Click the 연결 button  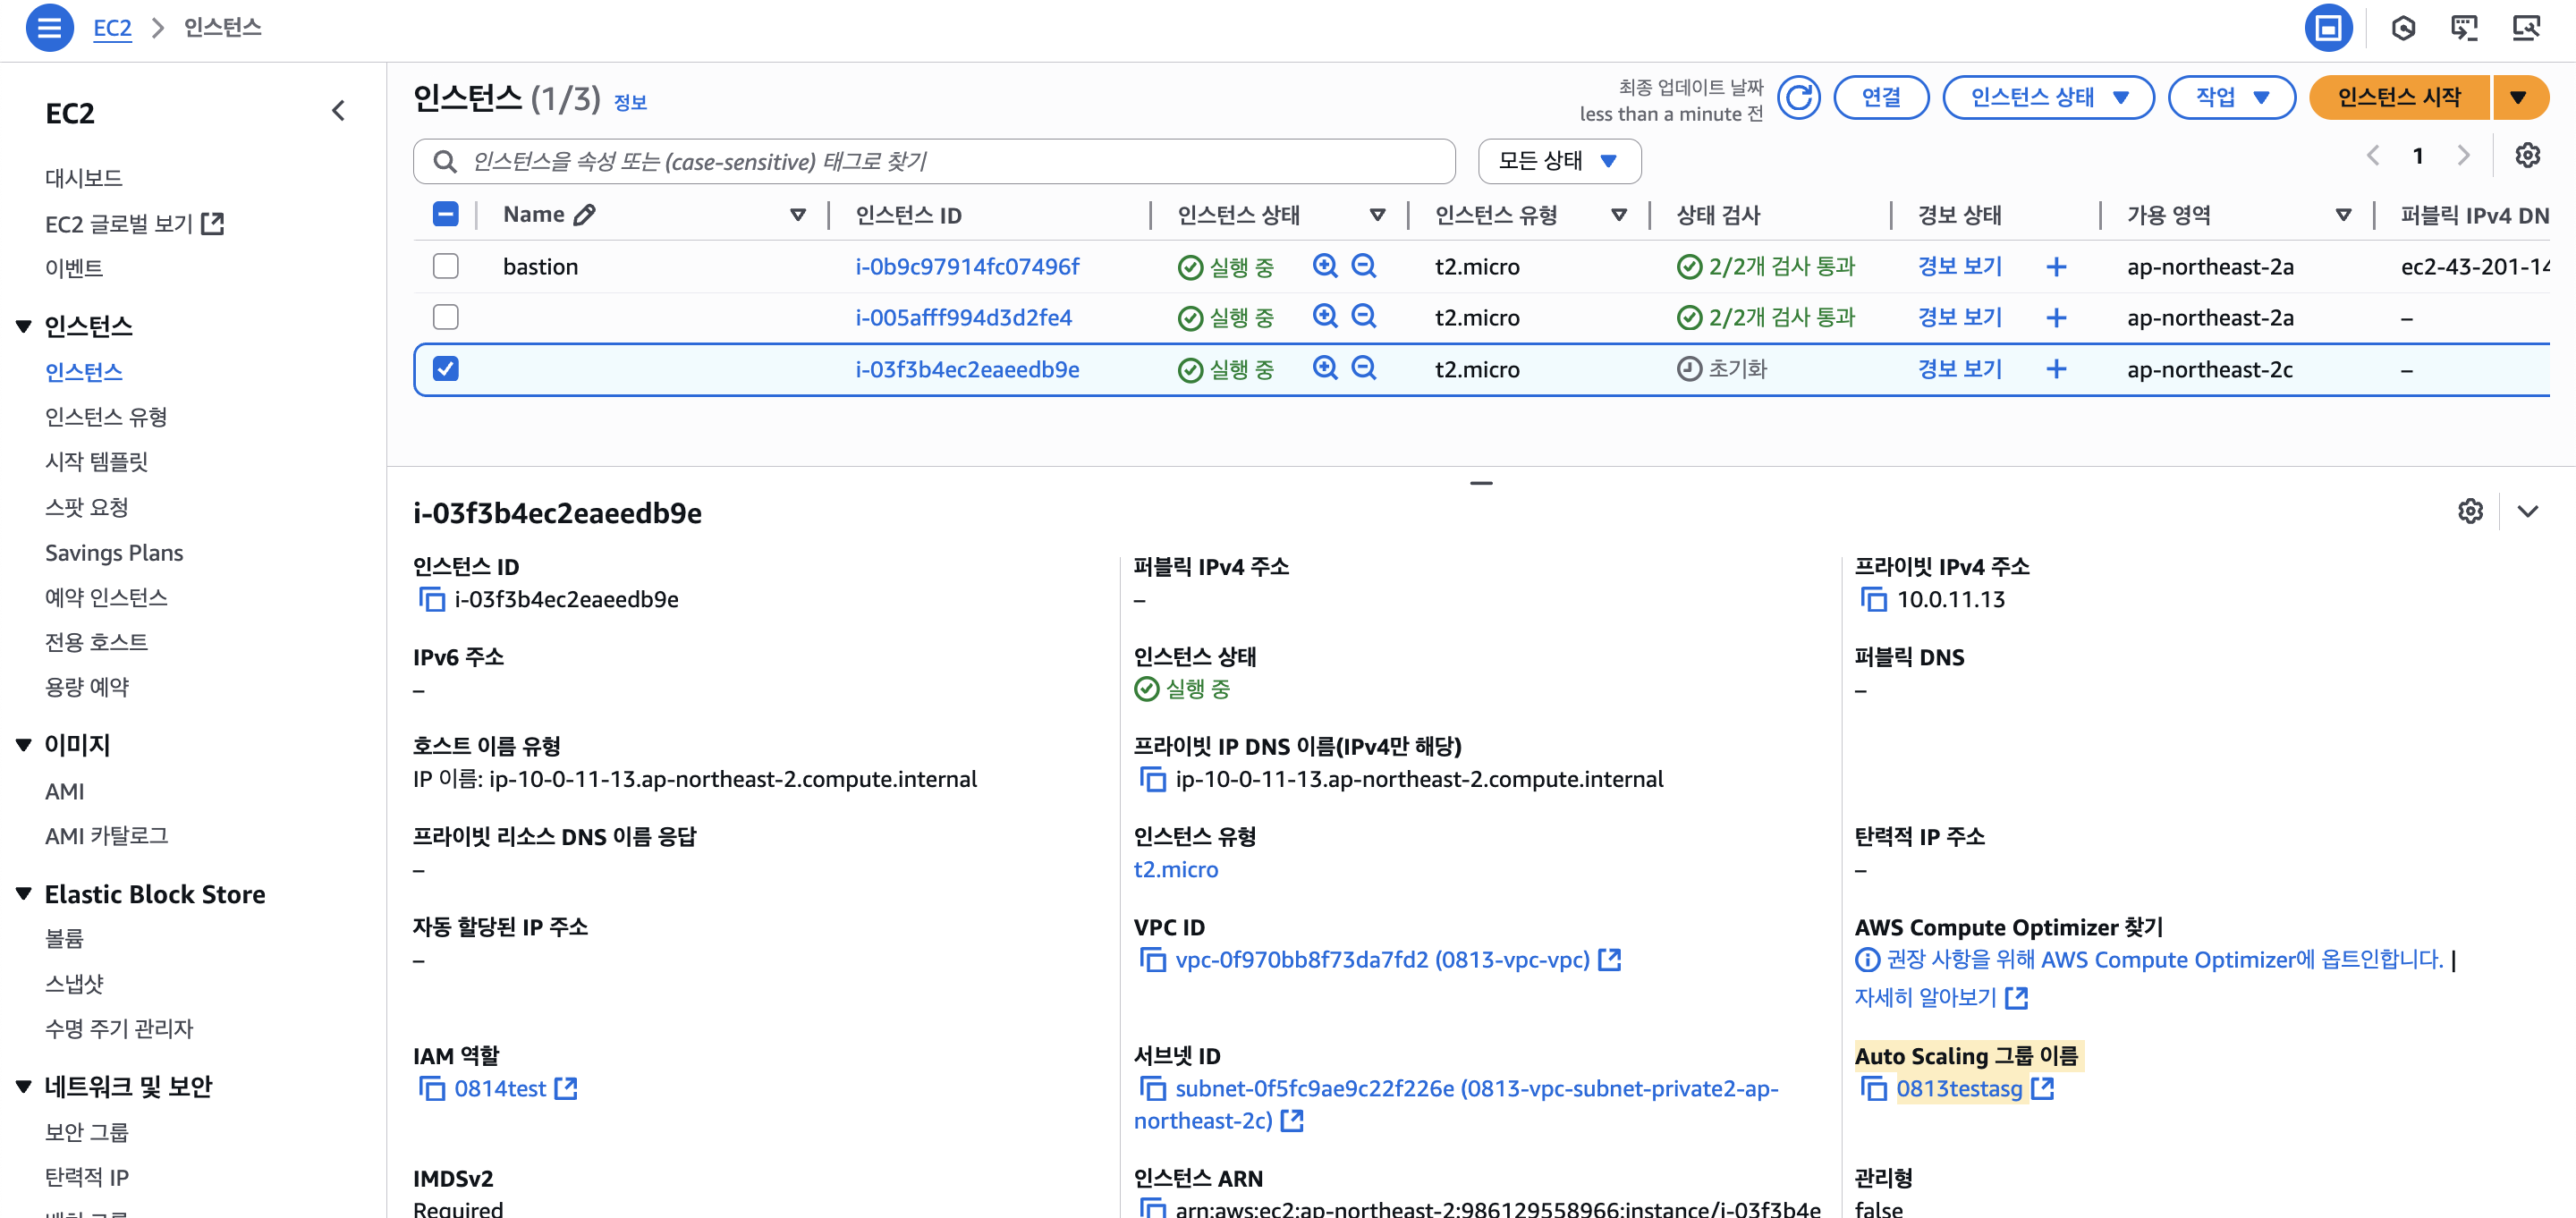1880,97
